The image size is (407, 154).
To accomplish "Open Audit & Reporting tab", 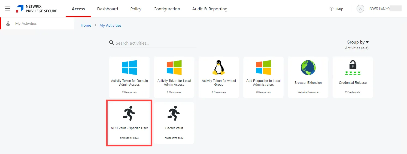I will coord(210,9).
